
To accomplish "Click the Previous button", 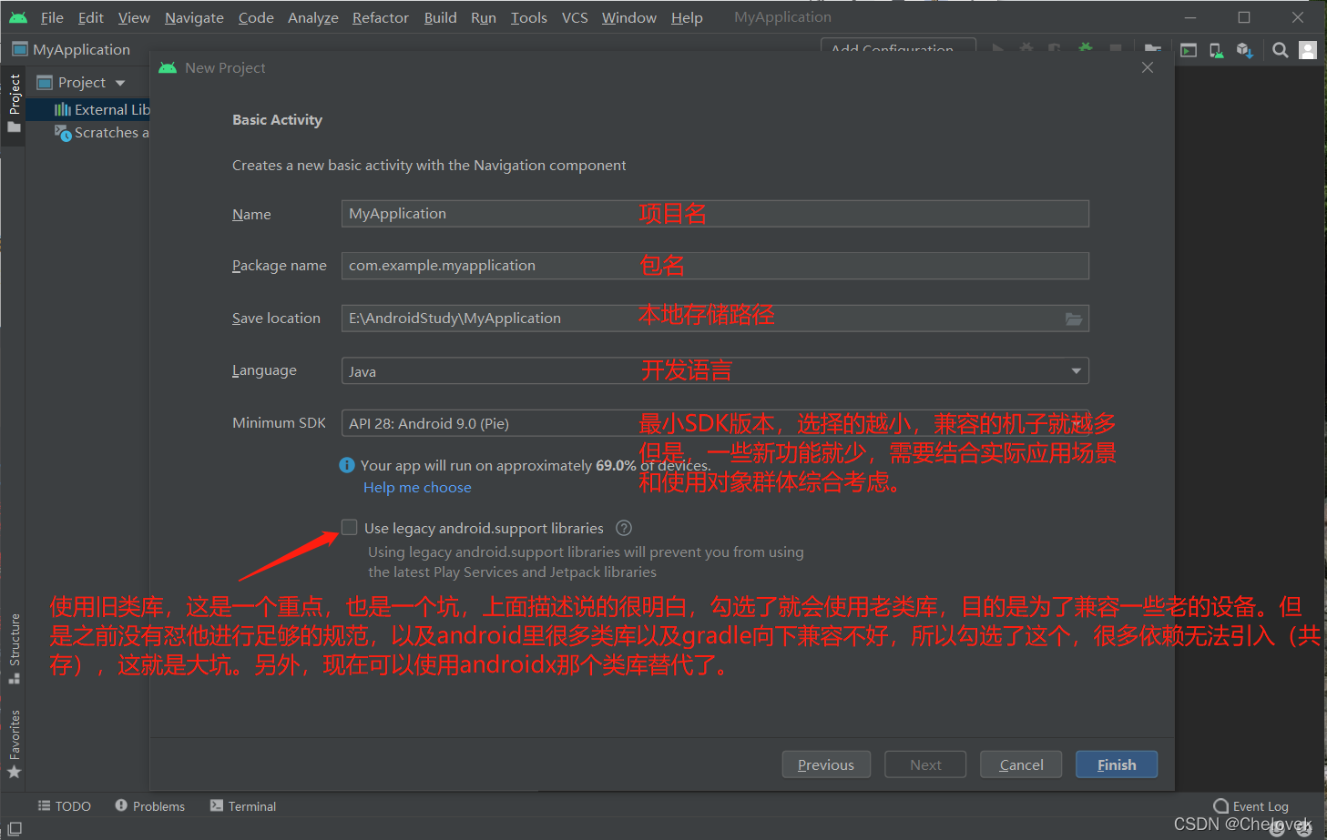I will [x=826, y=764].
